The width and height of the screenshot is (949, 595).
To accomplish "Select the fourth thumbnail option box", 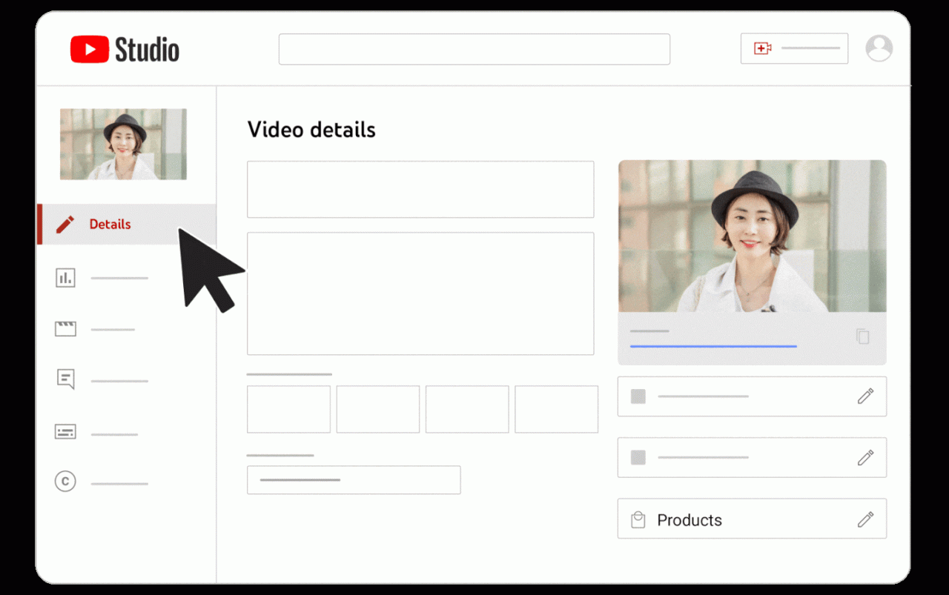I will coord(556,409).
